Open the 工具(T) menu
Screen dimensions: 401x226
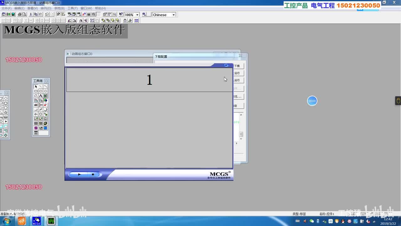(x=73, y=8)
